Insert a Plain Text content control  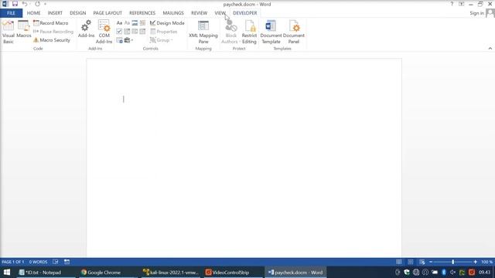tap(127, 23)
